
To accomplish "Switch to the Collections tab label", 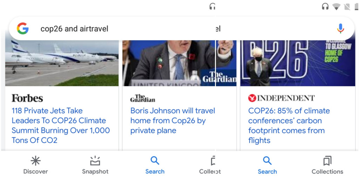I will pyautogui.click(x=327, y=172).
